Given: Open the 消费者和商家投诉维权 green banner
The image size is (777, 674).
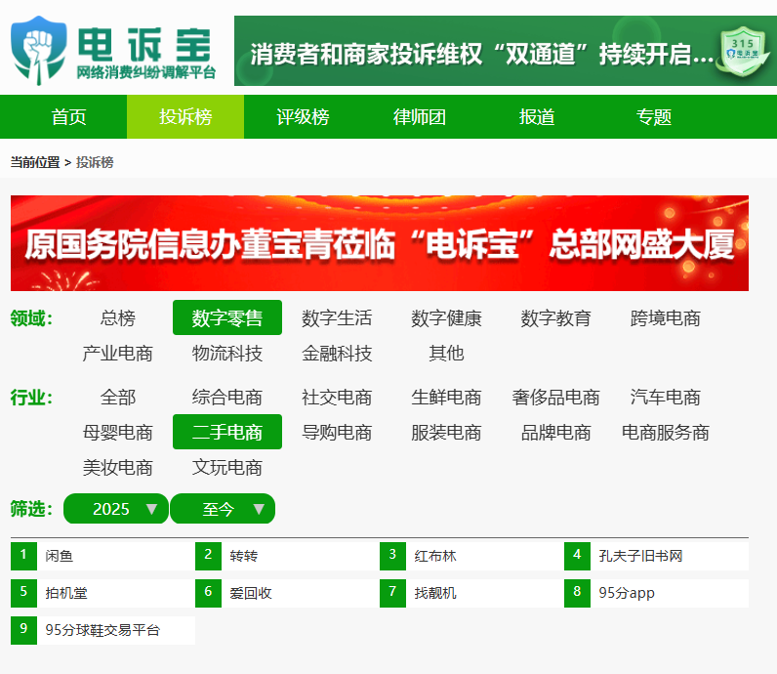Looking at the screenshot, I should 505,51.
